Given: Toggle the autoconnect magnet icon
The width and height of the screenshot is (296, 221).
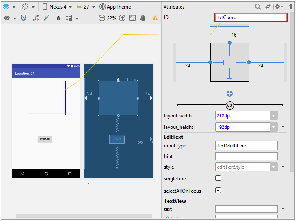Looking at the screenshot, I should tap(24, 18).
